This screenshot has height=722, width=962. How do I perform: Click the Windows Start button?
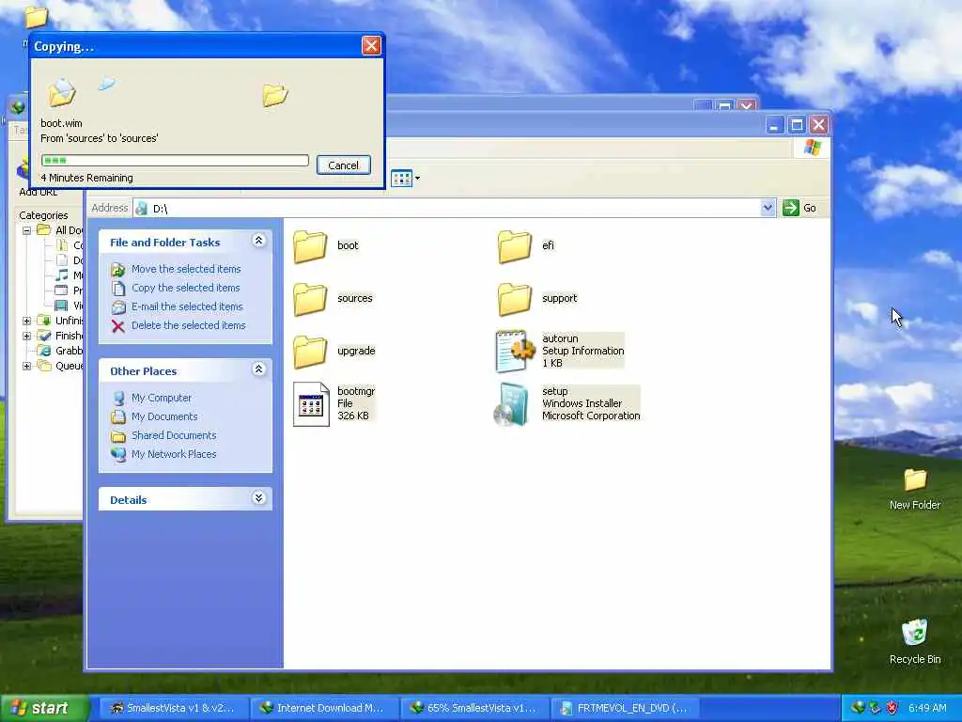[x=44, y=708]
